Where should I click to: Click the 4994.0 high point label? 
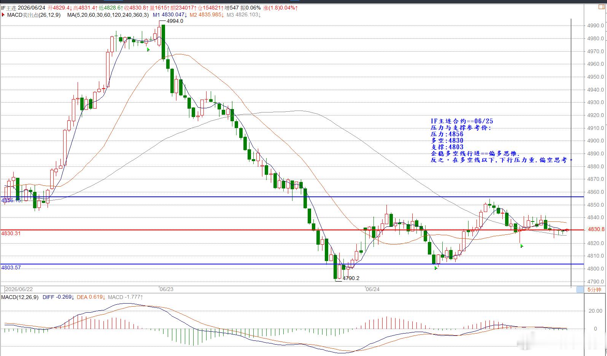click(x=175, y=21)
